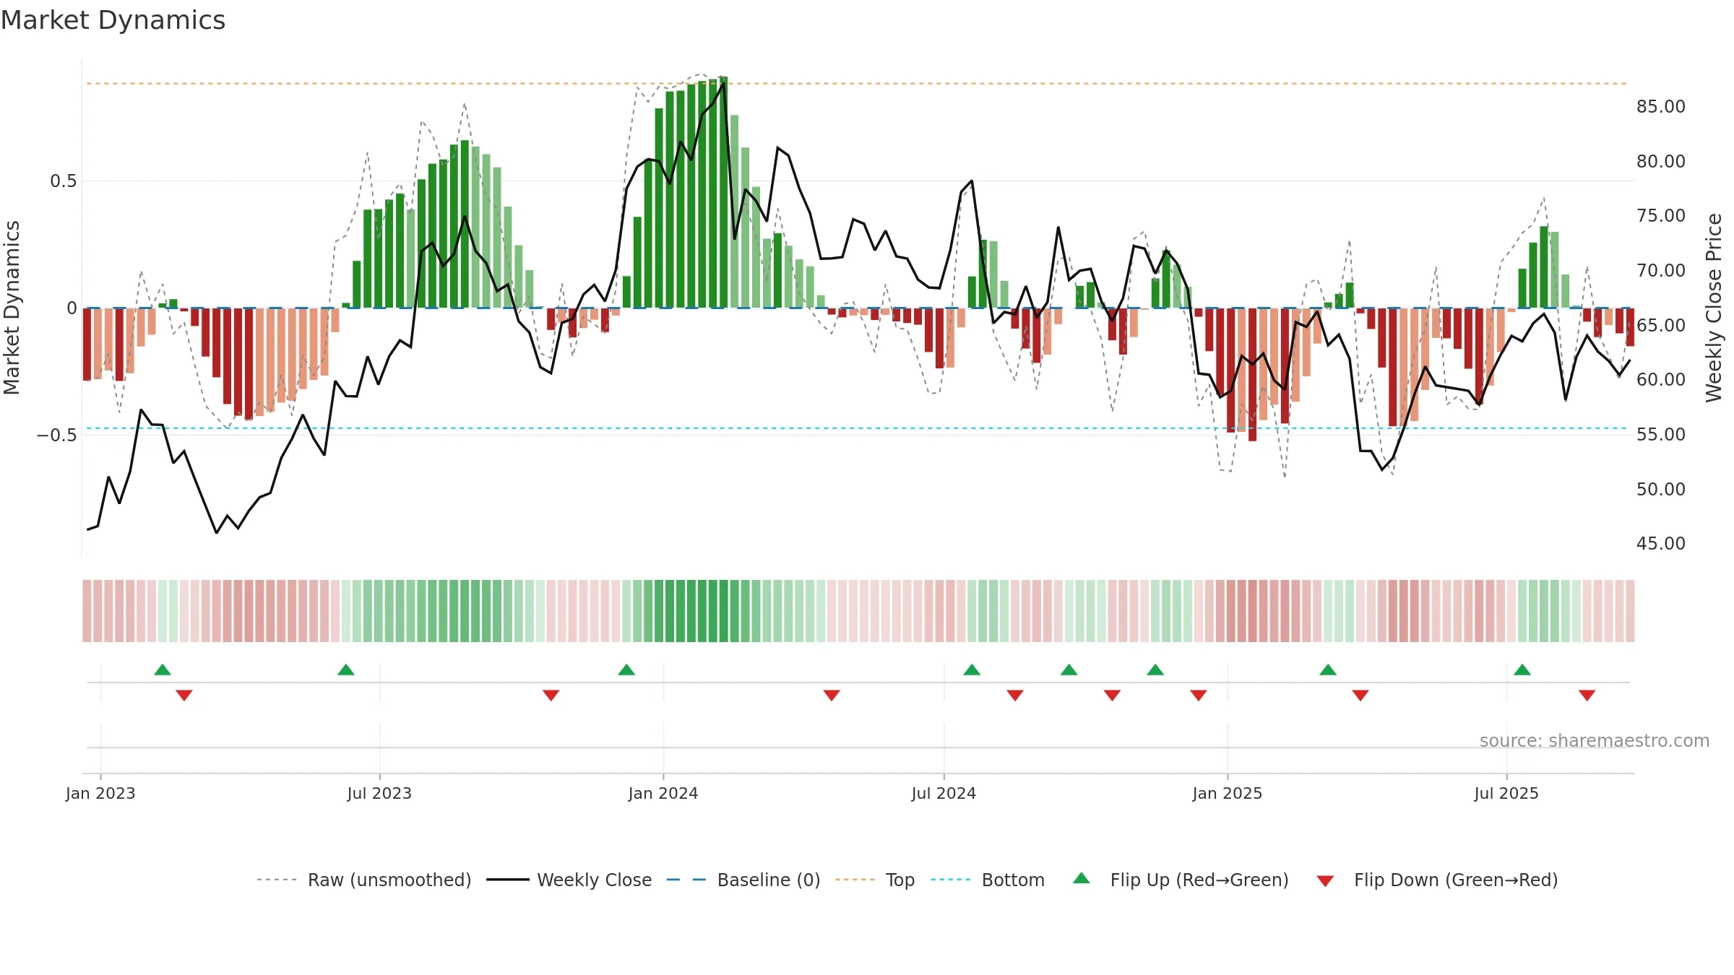Toggle the Weekly Close legend entry

coord(569,880)
